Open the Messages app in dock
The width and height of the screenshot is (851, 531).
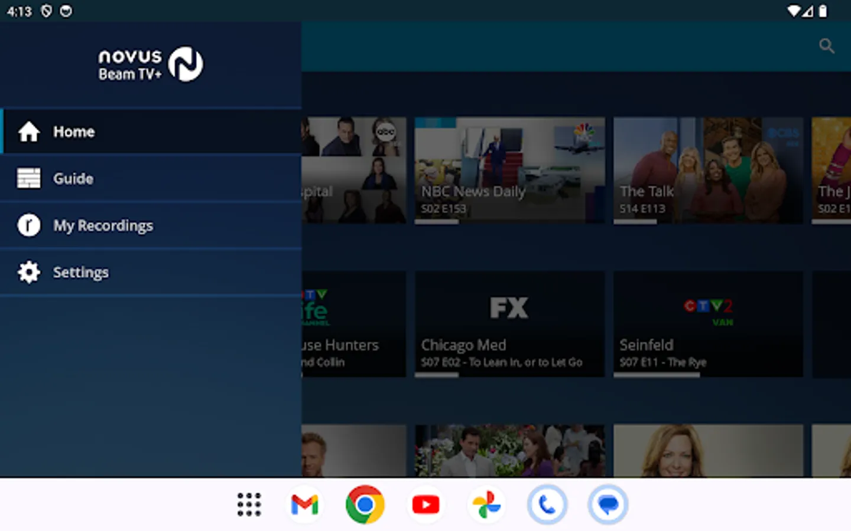click(608, 504)
